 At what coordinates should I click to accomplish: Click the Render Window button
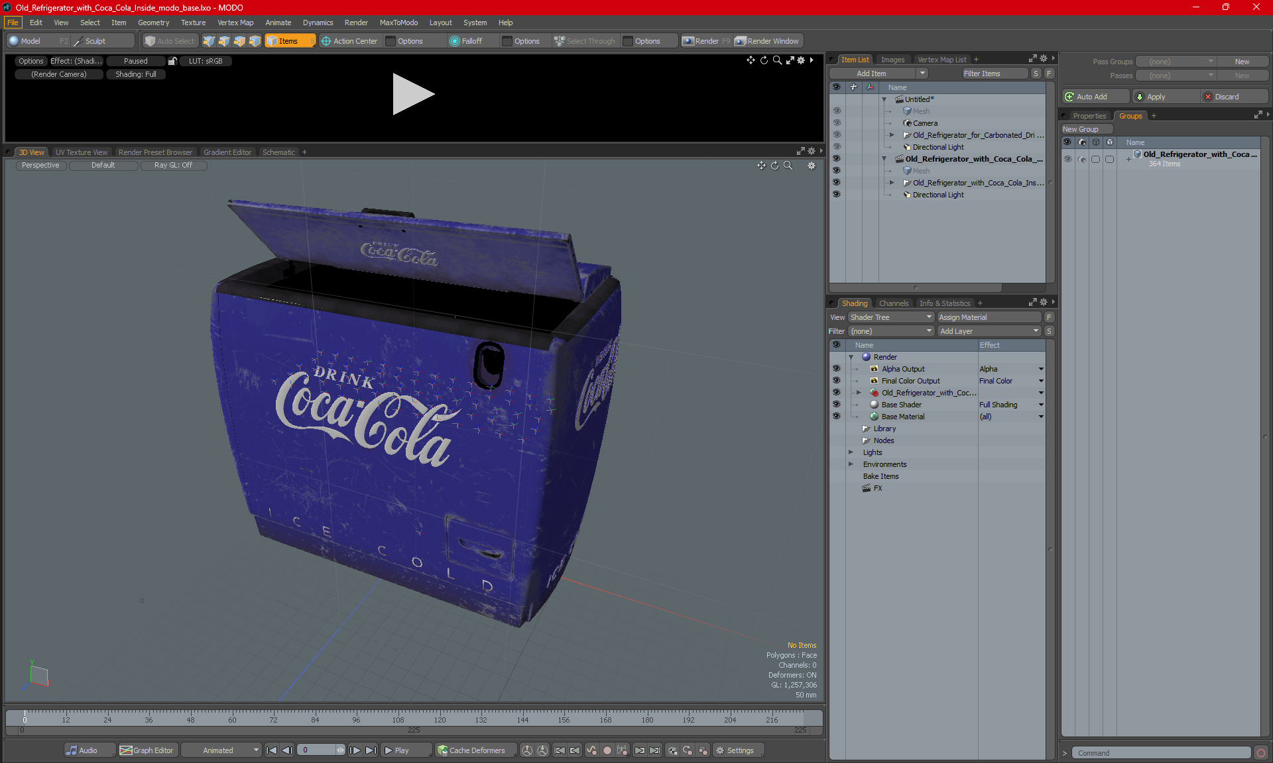[768, 41]
